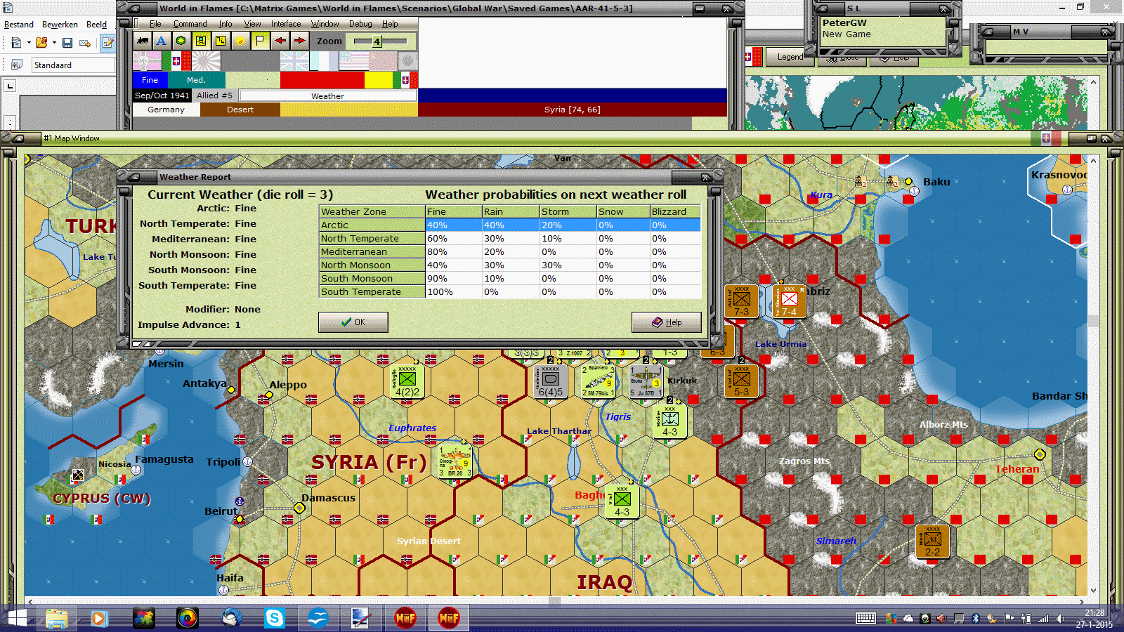
Task: Select the 4-3 counter near Baghdad
Action: coord(622,501)
